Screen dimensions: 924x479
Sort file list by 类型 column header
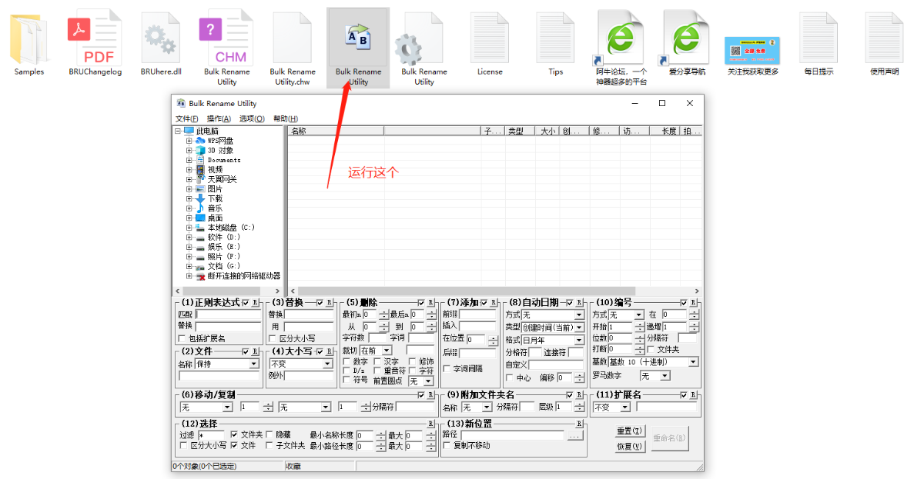pyautogui.click(x=520, y=131)
